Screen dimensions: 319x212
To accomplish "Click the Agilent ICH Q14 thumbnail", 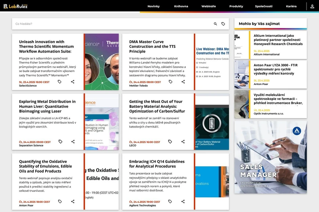I will pos(212,181).
